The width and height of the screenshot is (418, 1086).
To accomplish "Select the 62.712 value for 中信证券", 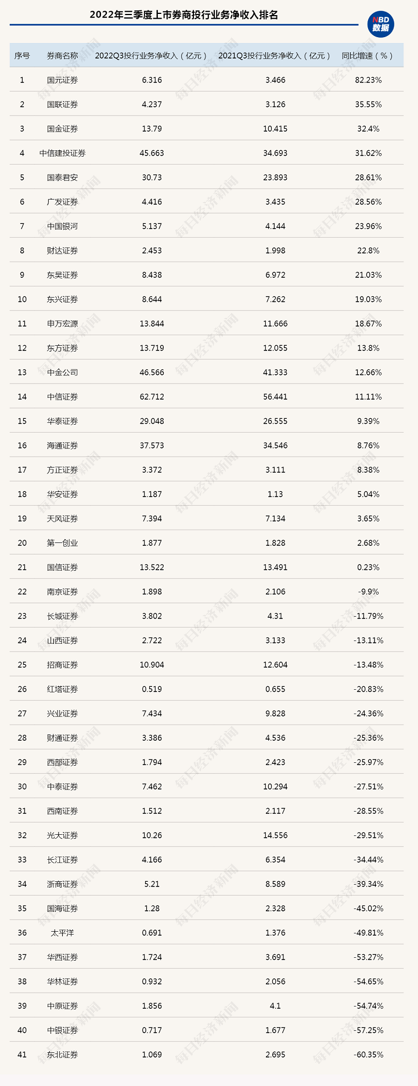I will 152,397.
